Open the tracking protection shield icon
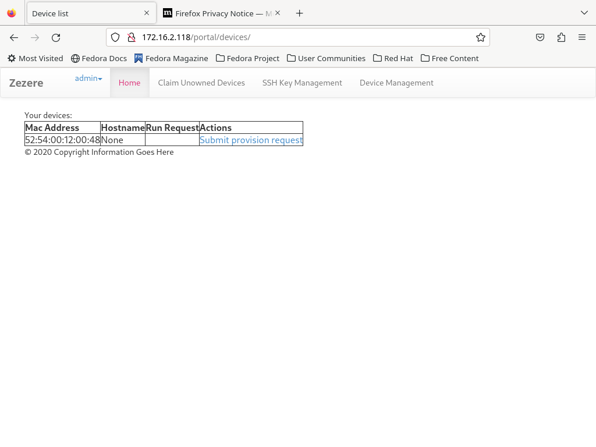Viewport: 596px width, 447px height. (115, 37)
